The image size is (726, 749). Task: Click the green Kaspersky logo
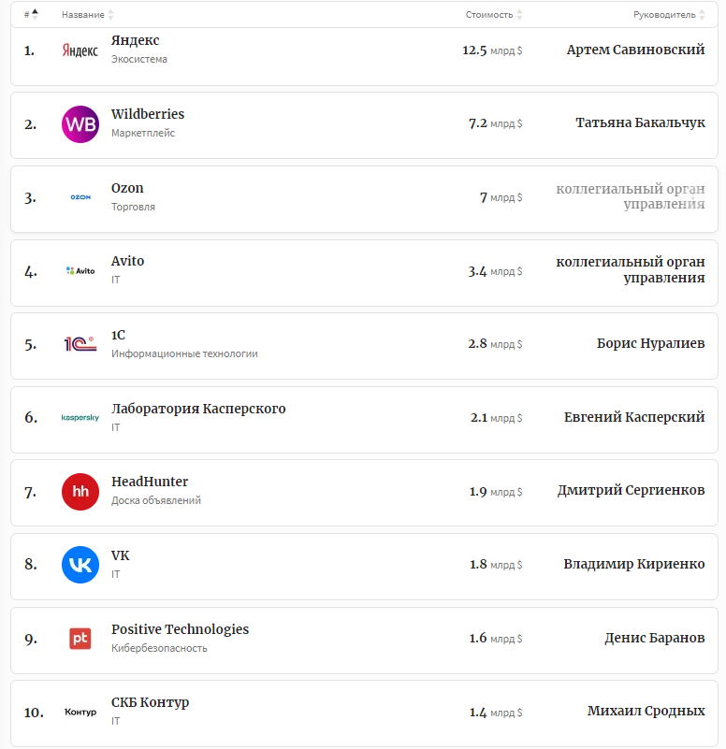click(80, 418)
